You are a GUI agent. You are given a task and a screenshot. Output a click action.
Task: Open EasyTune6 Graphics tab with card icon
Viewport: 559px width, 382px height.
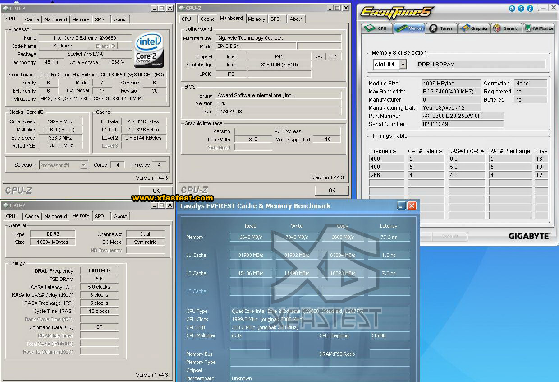click(474, 28)
